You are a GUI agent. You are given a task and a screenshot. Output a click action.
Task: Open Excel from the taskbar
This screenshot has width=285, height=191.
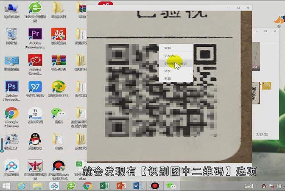click(x=104, y=186)
